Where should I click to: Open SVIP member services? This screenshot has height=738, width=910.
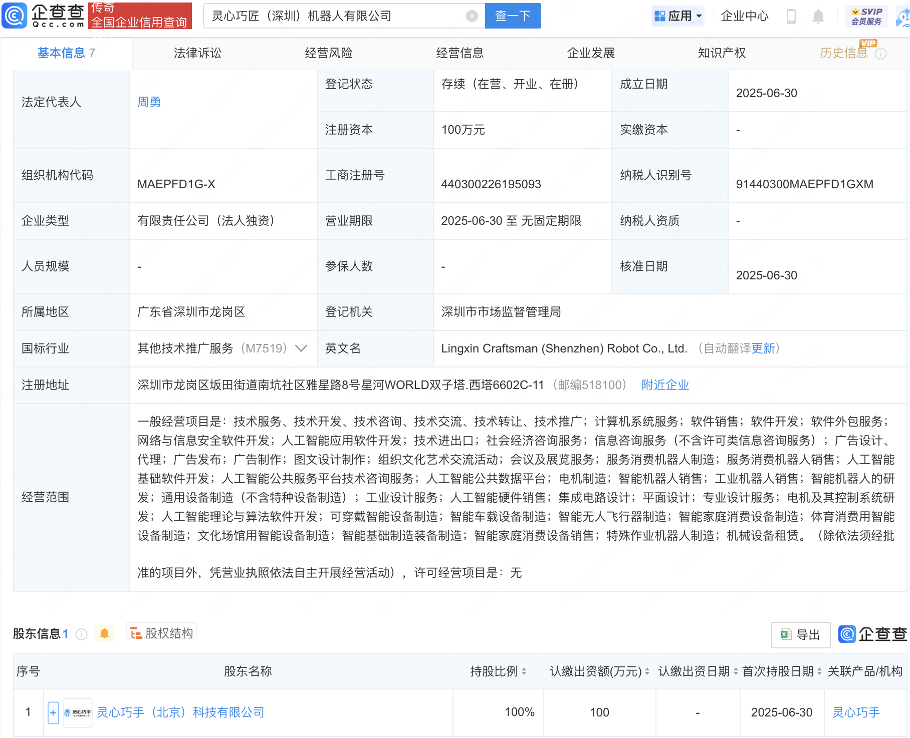coord(866,17)
